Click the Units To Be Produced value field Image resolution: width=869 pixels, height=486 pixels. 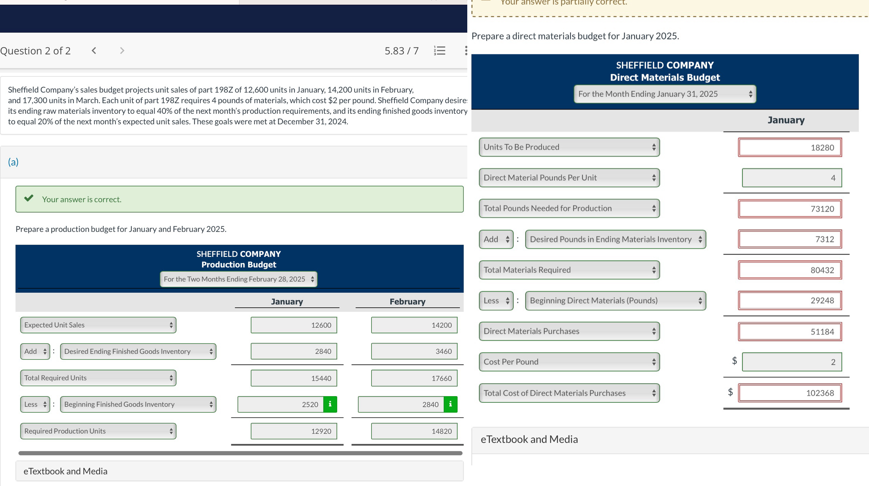tap(789, 147)
